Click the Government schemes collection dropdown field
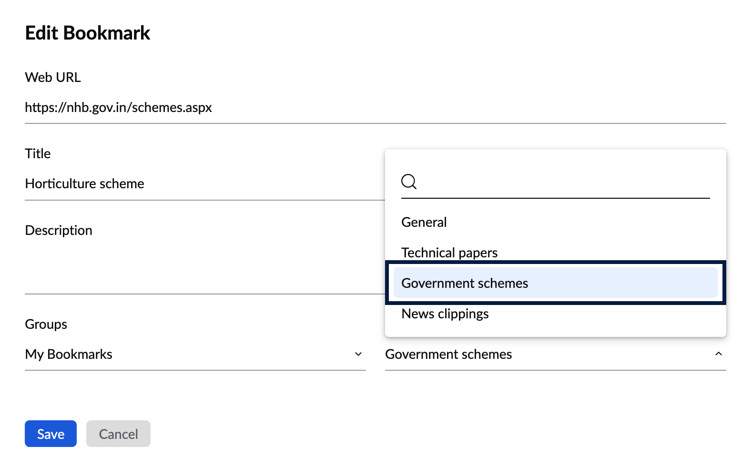This screenshot has width=752, height=467. [x=556, y=354]
